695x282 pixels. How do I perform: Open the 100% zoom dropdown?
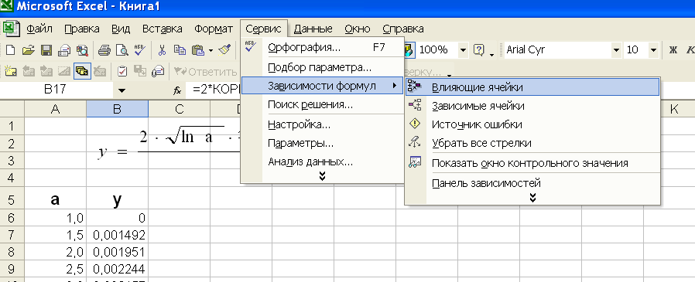(463, 49)
